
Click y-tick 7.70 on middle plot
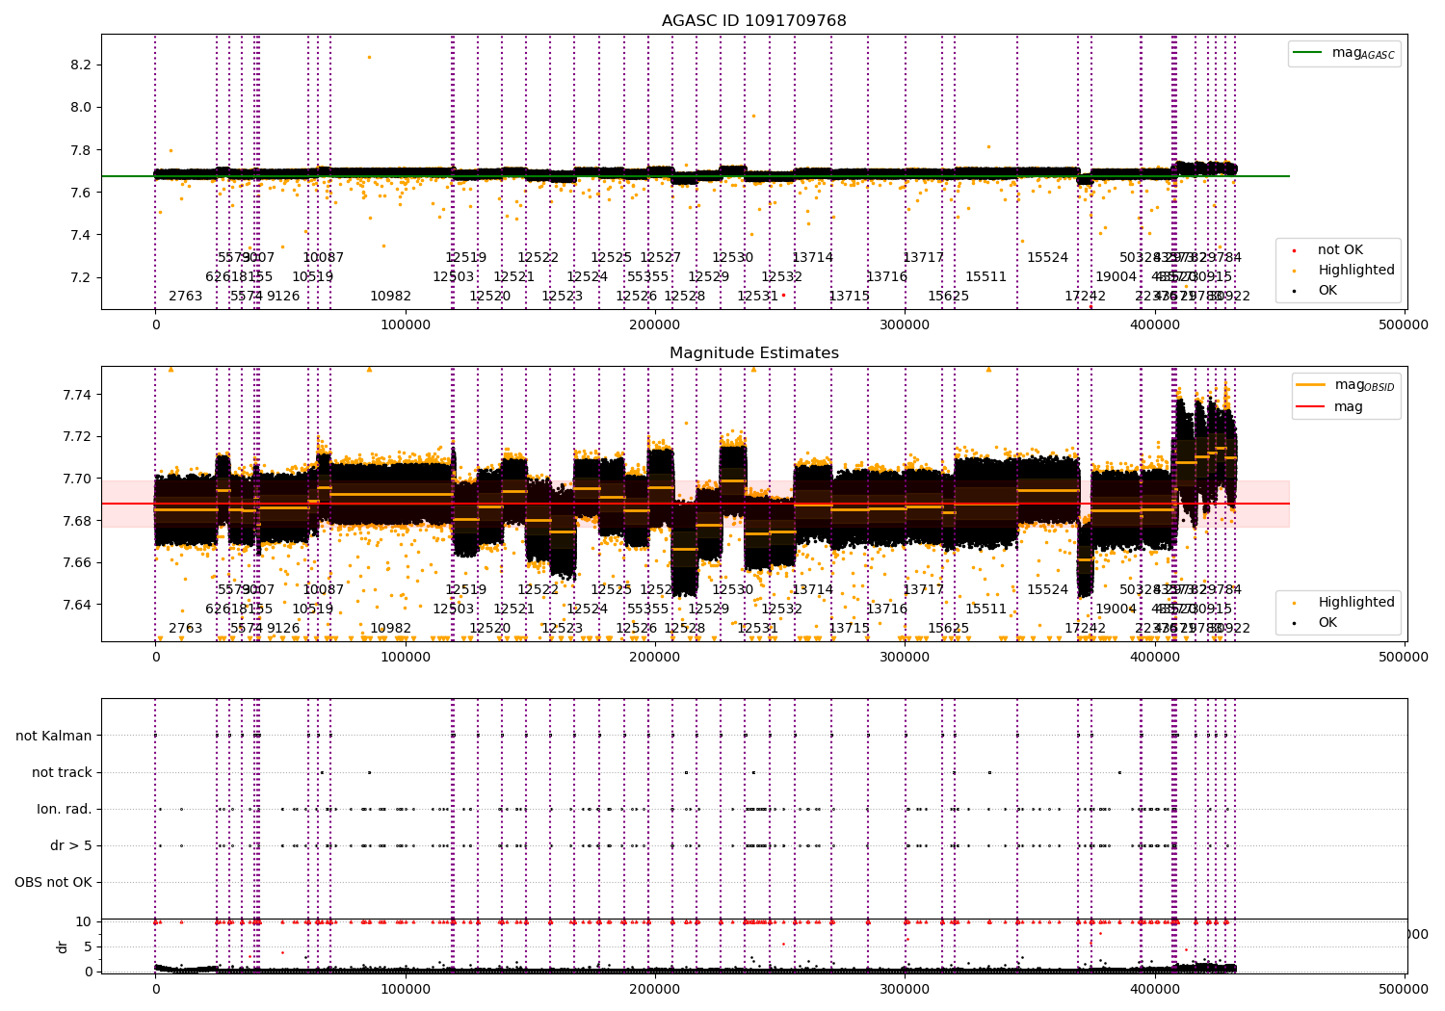[77, 479]
